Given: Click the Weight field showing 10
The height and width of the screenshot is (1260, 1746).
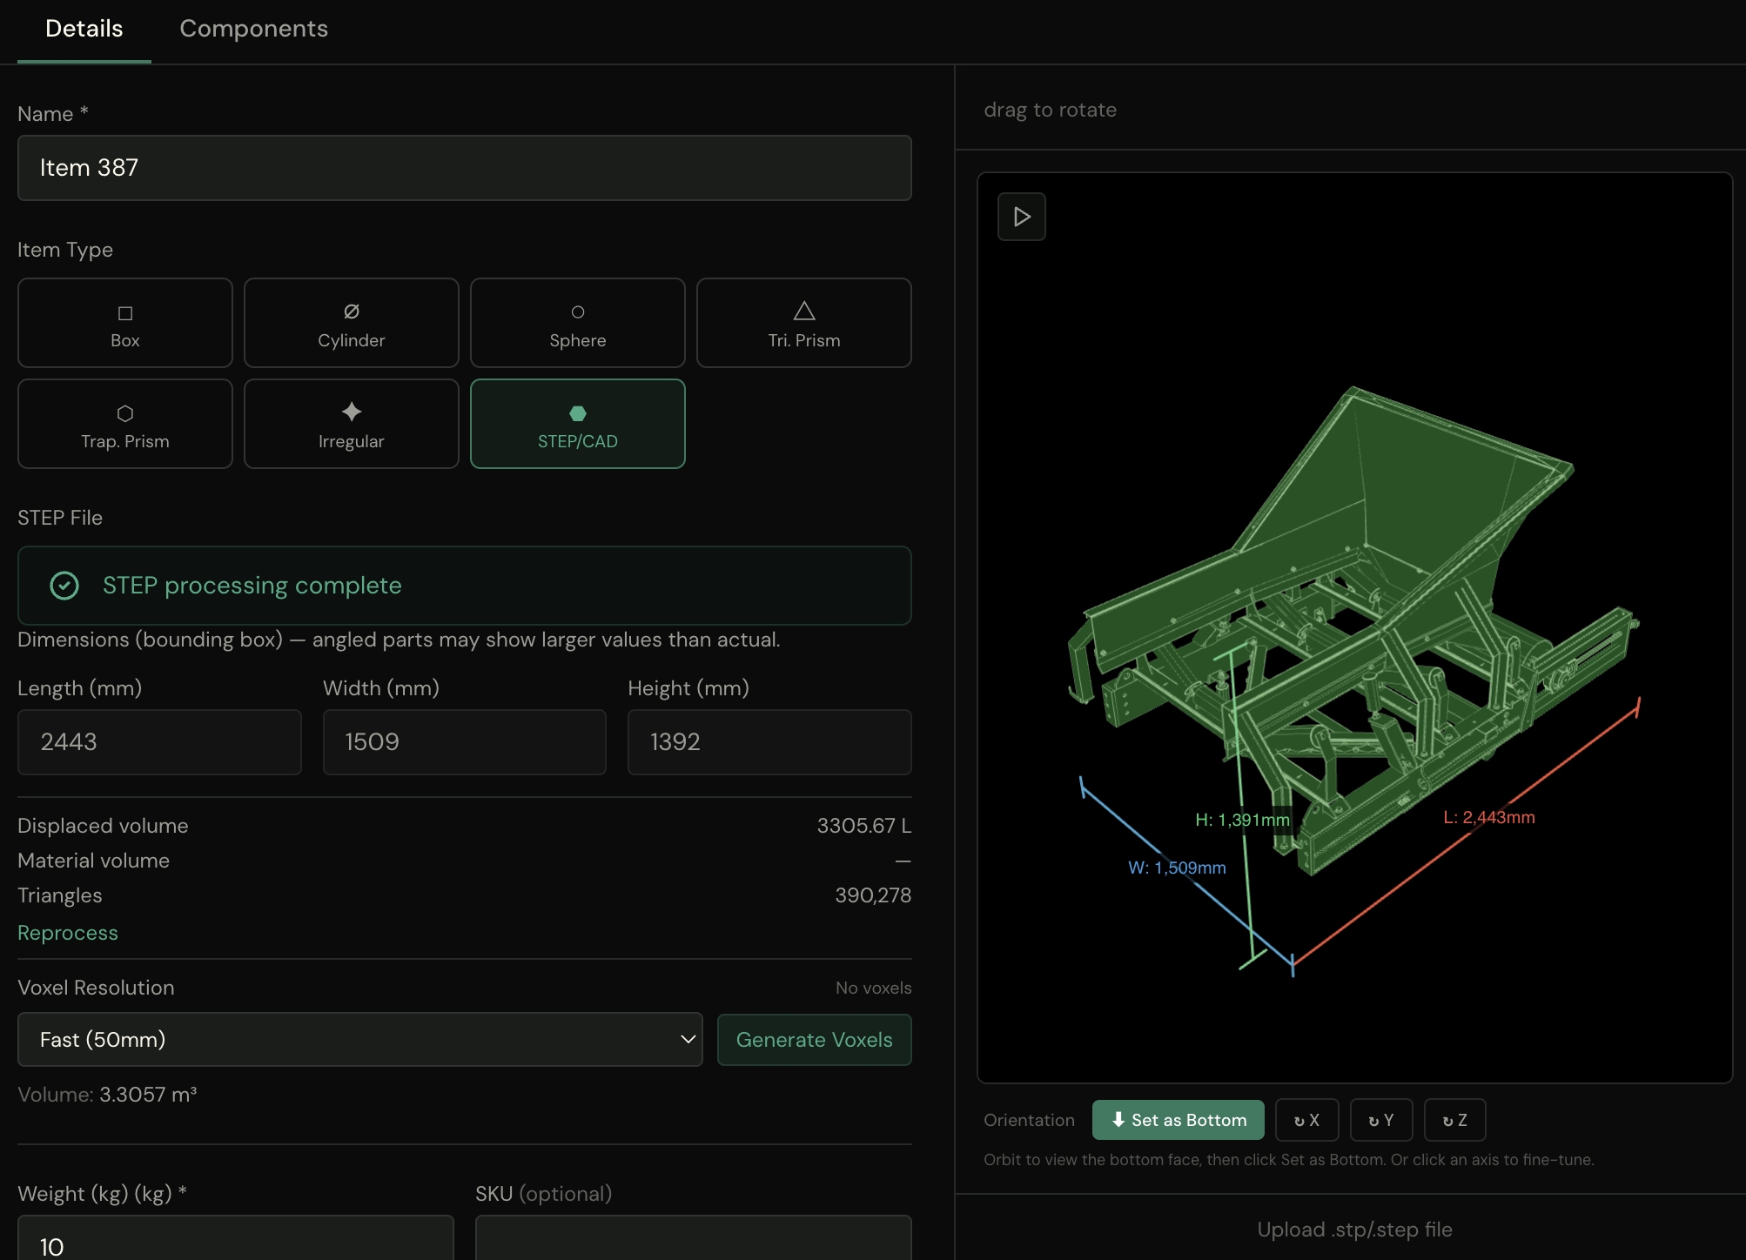Looking at the screenshot, I should tap(236, 1238).
